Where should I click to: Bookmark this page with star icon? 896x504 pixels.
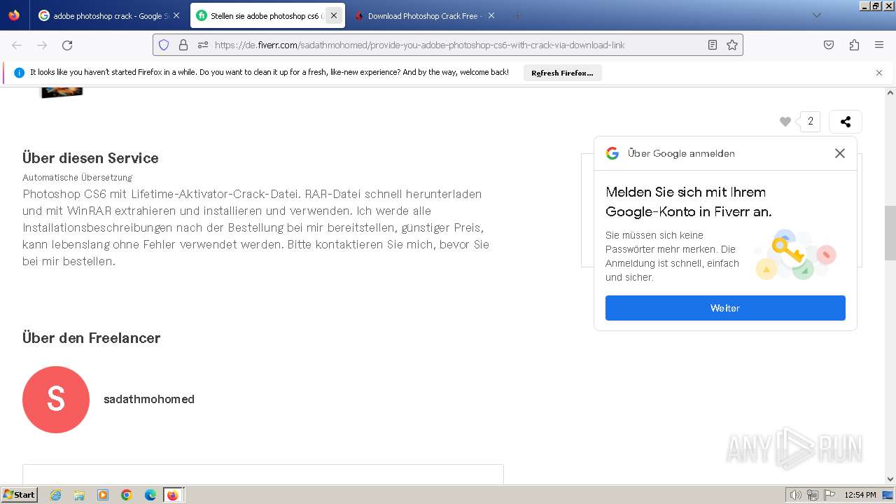pyautogui.click(x=732, y=45)
